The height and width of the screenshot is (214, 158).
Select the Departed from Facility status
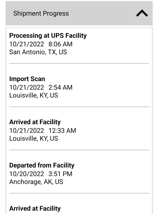tap(42, 165)
